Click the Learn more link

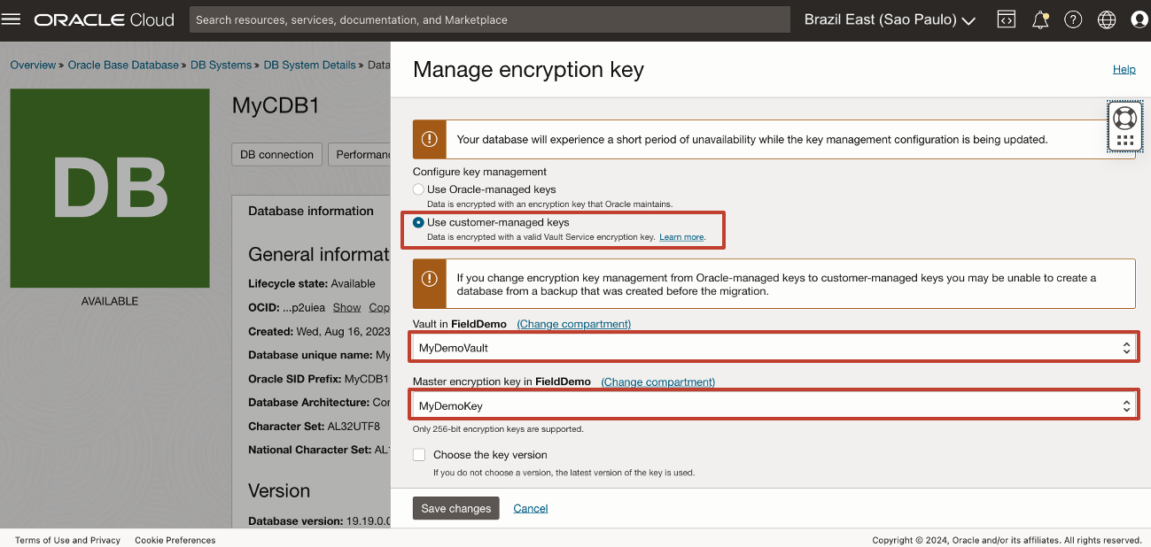(x=681, y=237)
